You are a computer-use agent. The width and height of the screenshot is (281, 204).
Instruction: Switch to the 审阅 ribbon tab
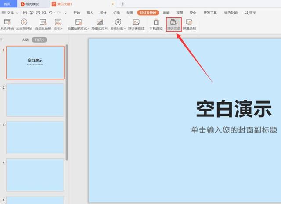point(166,13)
